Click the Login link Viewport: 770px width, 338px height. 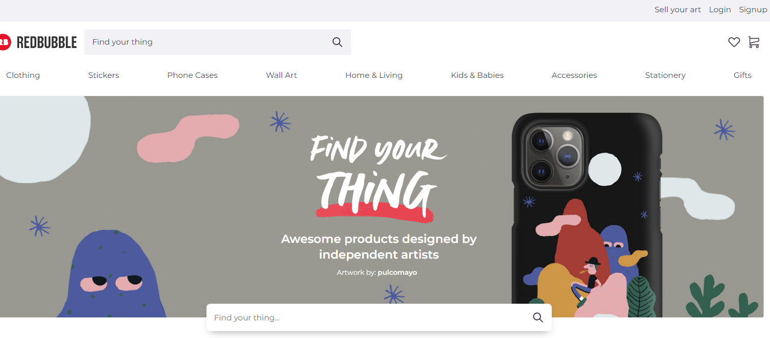point(719,10)
